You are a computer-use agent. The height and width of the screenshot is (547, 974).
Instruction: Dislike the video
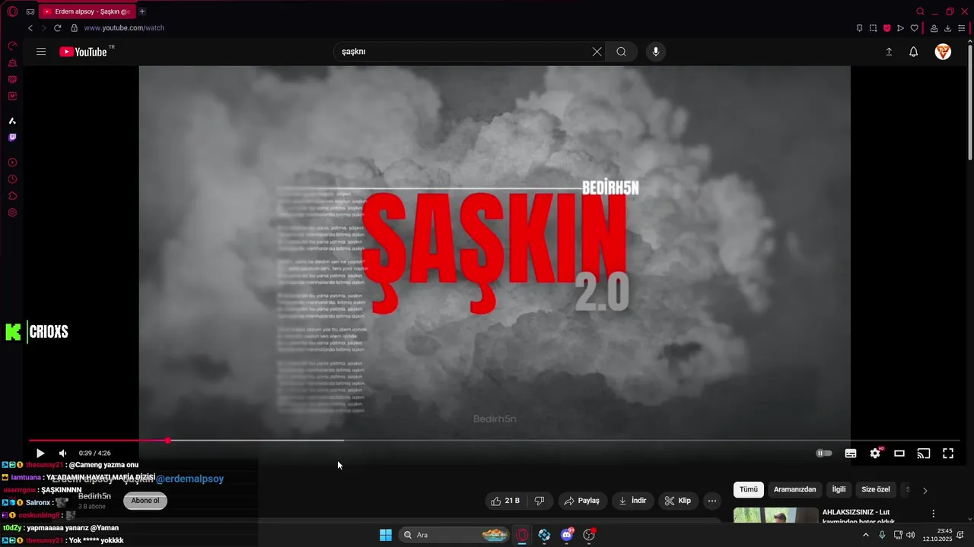tap(540, 501)
